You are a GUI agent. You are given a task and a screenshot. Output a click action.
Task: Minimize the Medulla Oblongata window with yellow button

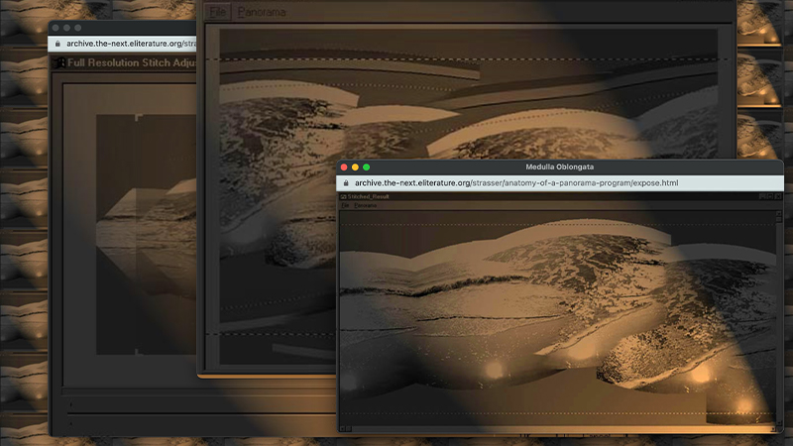tap(355, 167)
